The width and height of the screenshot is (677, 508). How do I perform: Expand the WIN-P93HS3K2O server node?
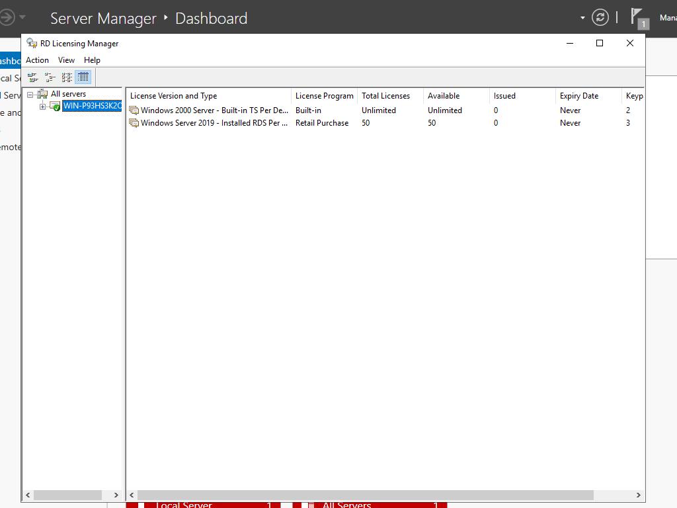click(42, 106)
